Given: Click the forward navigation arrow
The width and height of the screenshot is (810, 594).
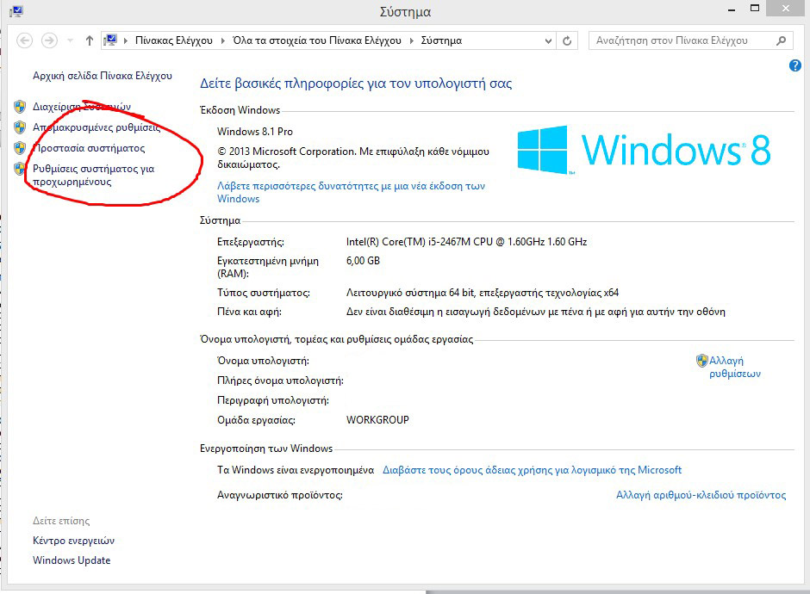Looking at the screenshot, I should 49,40.
